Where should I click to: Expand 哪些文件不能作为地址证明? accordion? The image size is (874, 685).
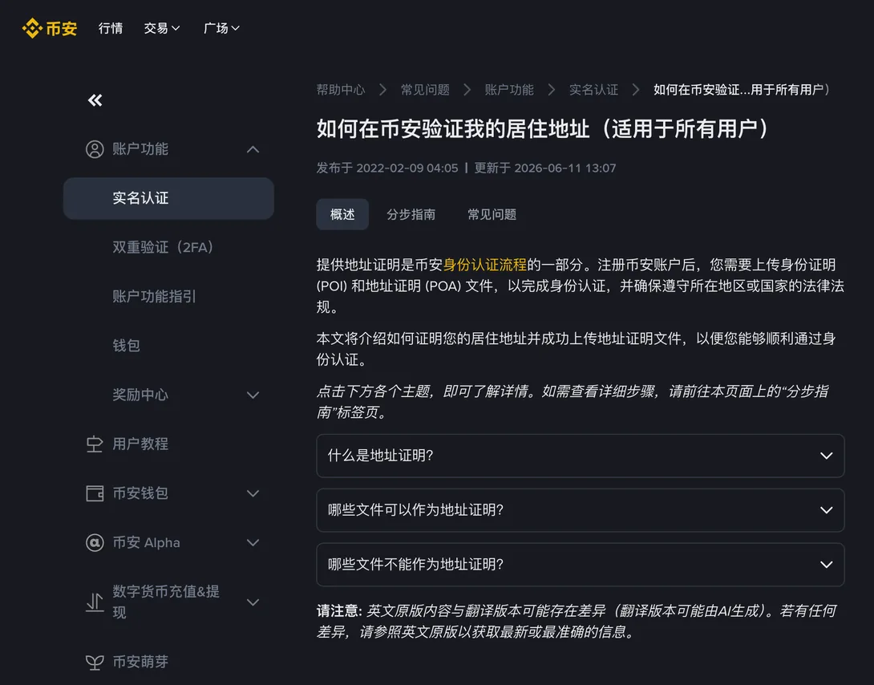pyautogui.click(x=581, y=565)
